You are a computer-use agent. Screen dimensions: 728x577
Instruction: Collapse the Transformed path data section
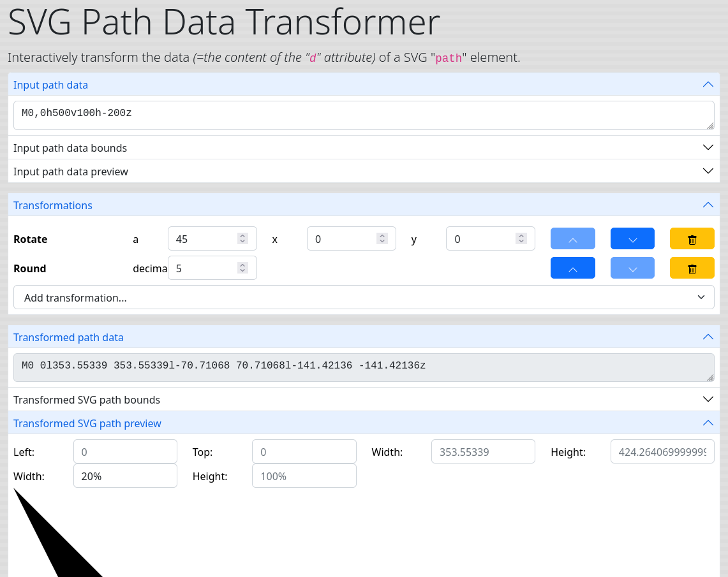708,337
